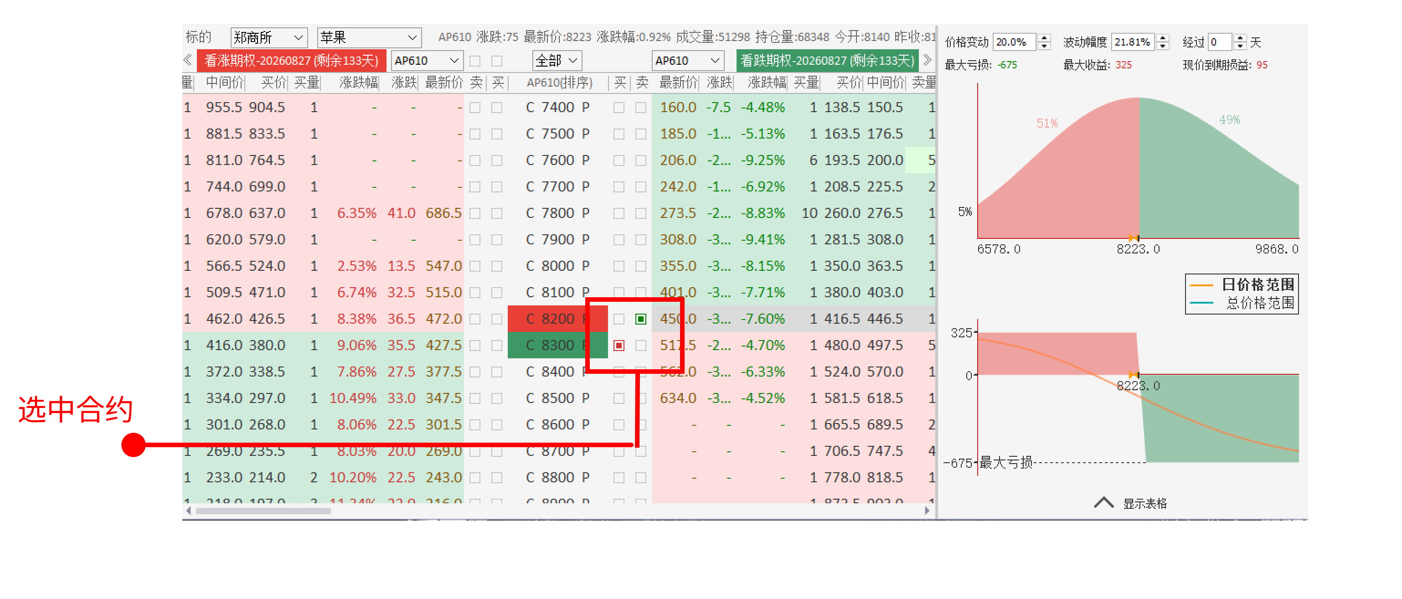1402x599 pixels.
Task: Click up-chevron beside 显示表格
Action: point(1103,503)
